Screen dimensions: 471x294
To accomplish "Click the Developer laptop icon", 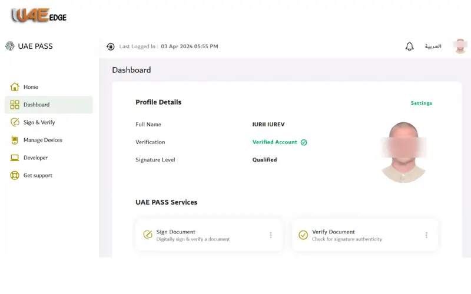I will coord(14,158).
